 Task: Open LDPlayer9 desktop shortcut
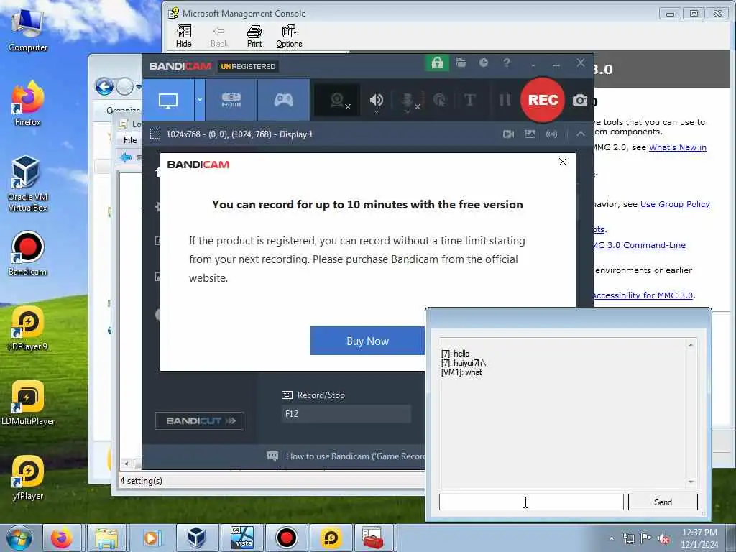[x=28, y=328]
